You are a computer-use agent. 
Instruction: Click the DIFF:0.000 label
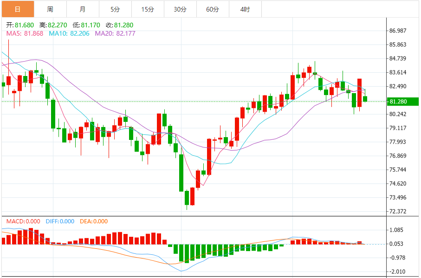coord(60,221)
